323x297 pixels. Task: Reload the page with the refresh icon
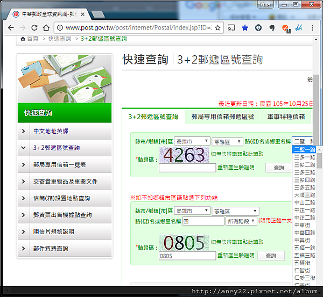34,27
